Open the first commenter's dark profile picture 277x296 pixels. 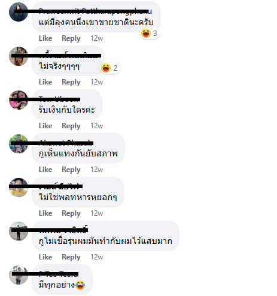pyautogui.click(x=19, y=12)
